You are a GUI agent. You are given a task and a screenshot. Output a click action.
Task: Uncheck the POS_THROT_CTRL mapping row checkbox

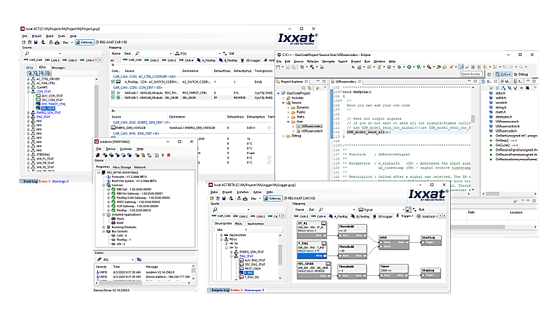pos(114,92)
